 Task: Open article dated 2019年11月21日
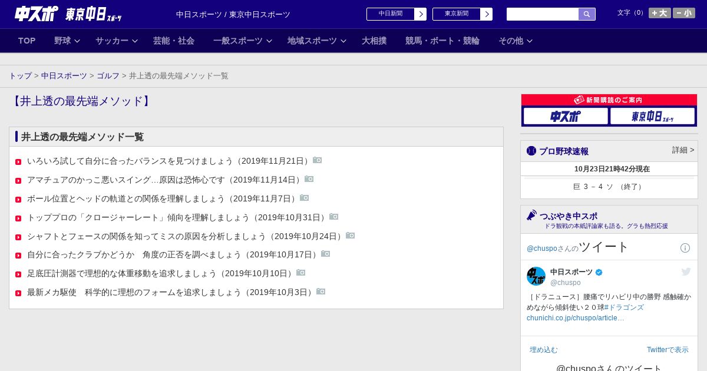[170, 161]
